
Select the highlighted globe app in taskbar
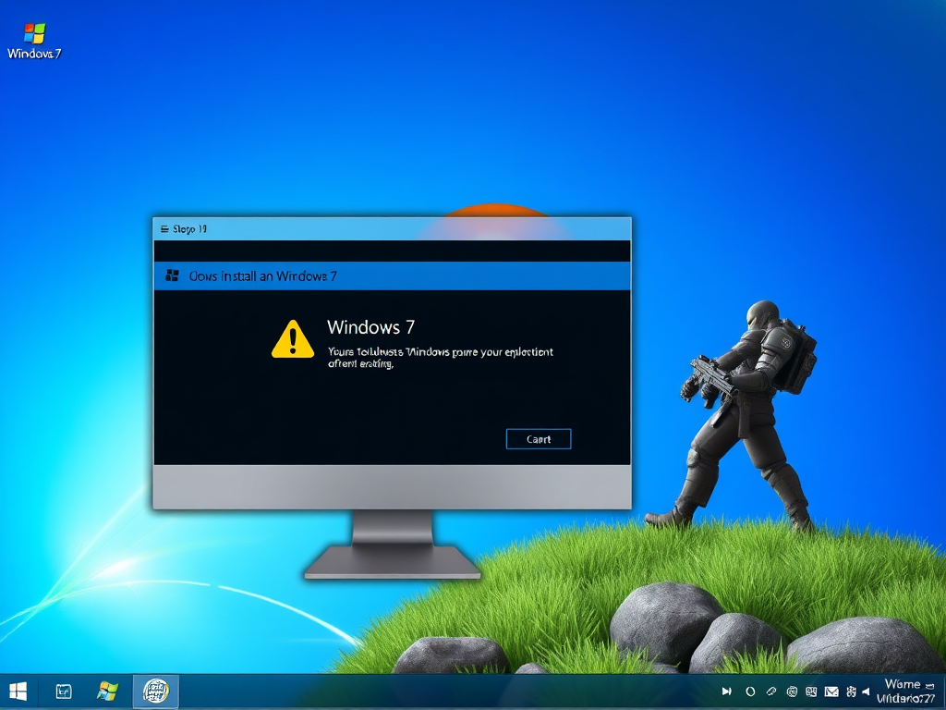click(155, 692)
